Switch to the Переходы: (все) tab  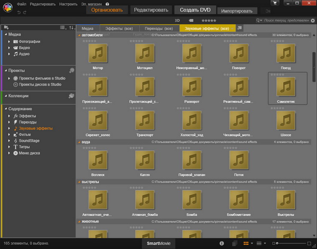pos(158,27)
